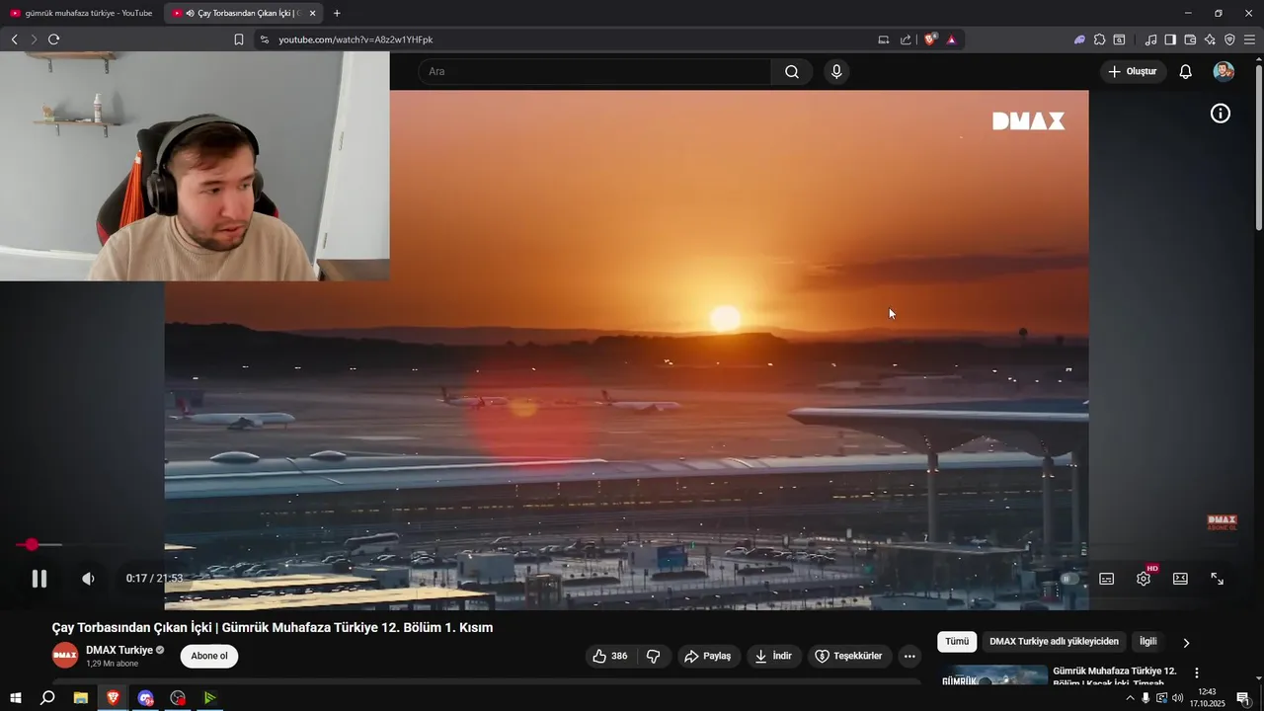Screen dimensions: 1264x711
Task: Click the address bar URL
Action: pos(355,39)
